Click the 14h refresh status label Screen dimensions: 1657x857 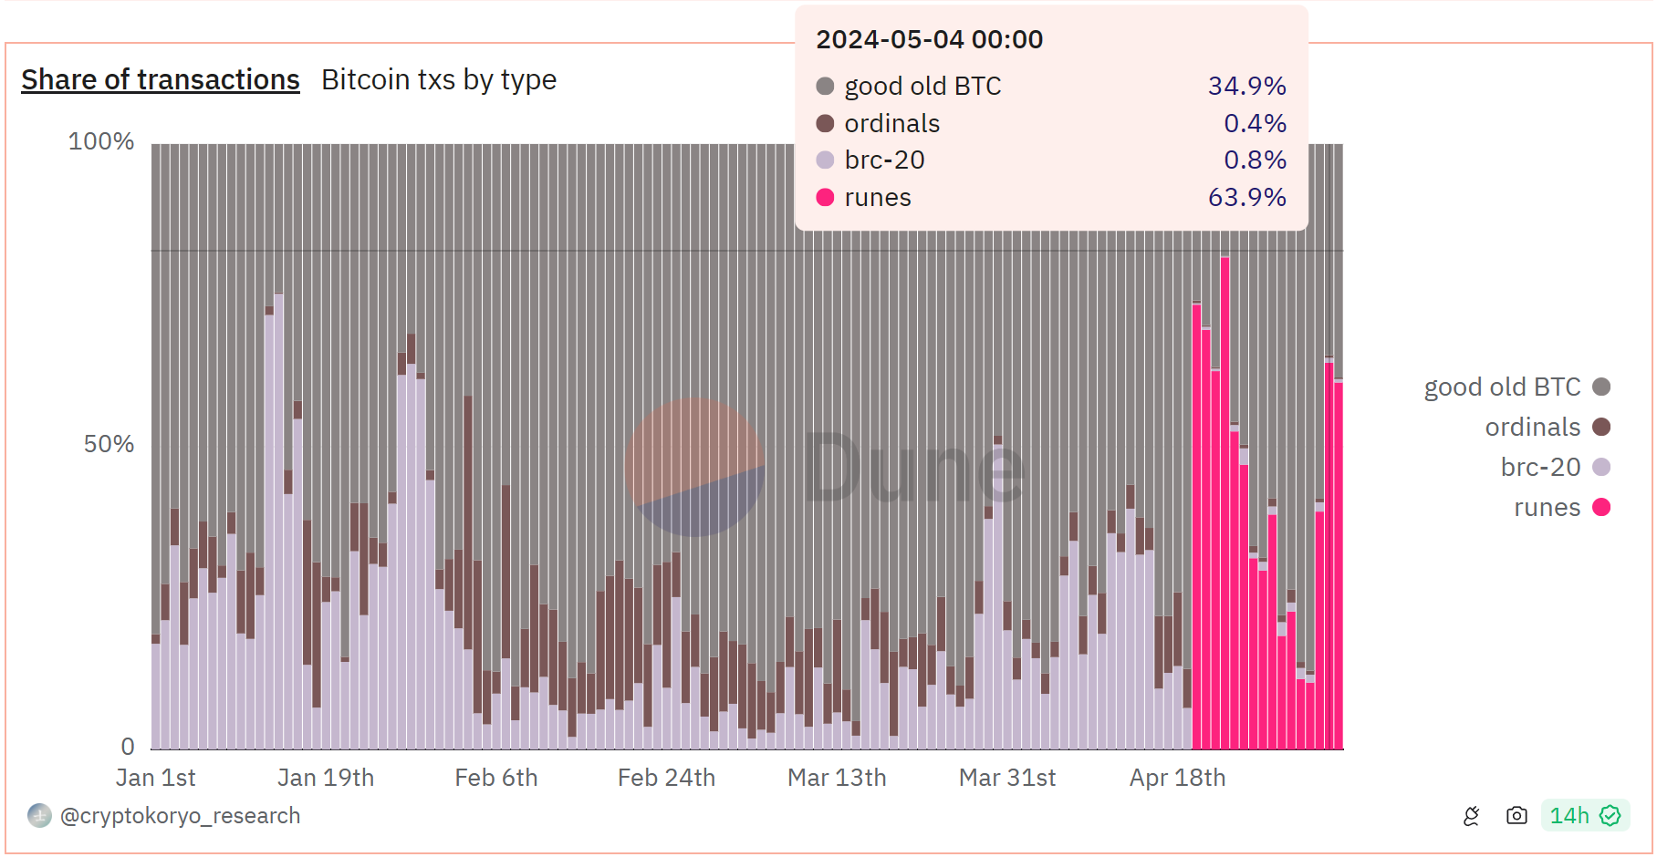tap(1569, 816)
